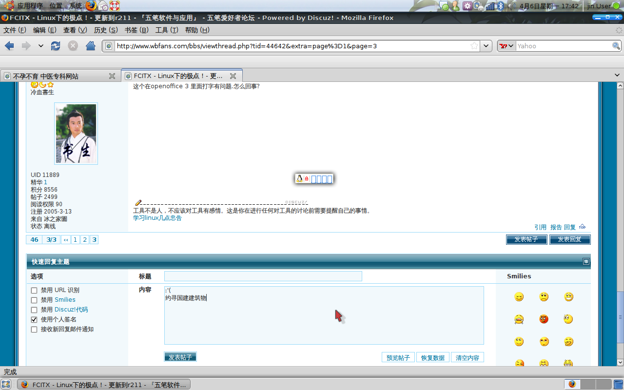The height and width of the screenshot is (390, 624).
Task: Click the magnifier search icon in Yahoo box
Action: (x=616, y=46)
